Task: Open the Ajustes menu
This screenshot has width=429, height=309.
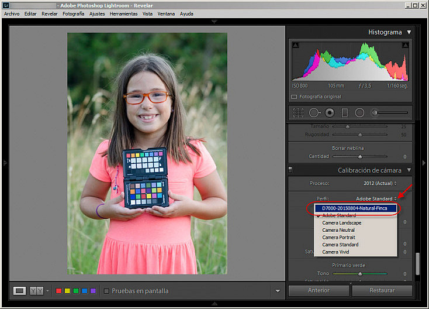Action: [97, 13]
